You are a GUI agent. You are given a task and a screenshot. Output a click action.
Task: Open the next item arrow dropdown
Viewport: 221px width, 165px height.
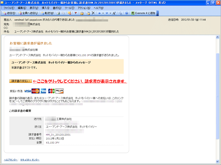(110, 13)
